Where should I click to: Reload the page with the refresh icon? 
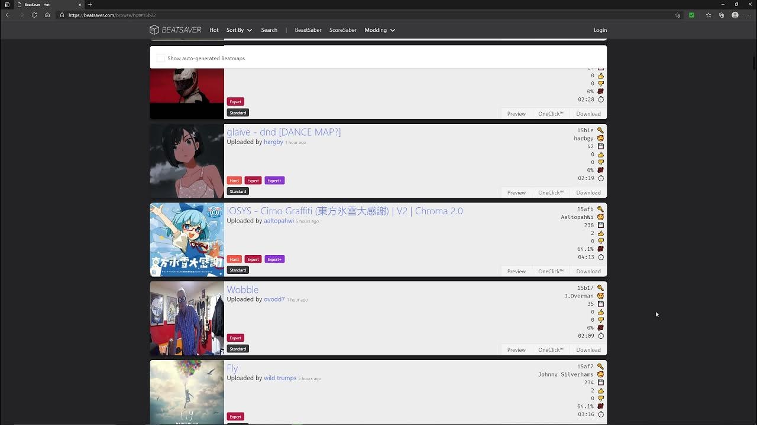[x=34, y=15]
